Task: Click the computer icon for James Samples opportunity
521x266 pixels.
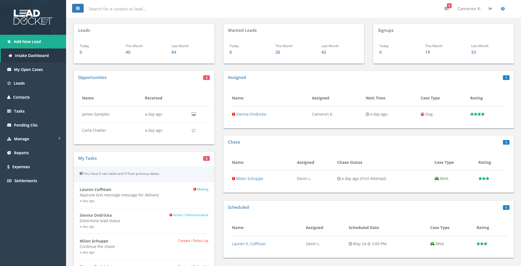Action: tap(194, 114)
